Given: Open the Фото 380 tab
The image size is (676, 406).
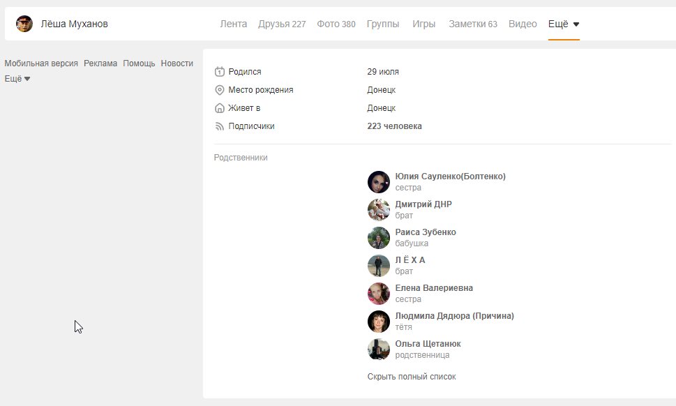Looking at the screenshot, I should coord(336,24).
